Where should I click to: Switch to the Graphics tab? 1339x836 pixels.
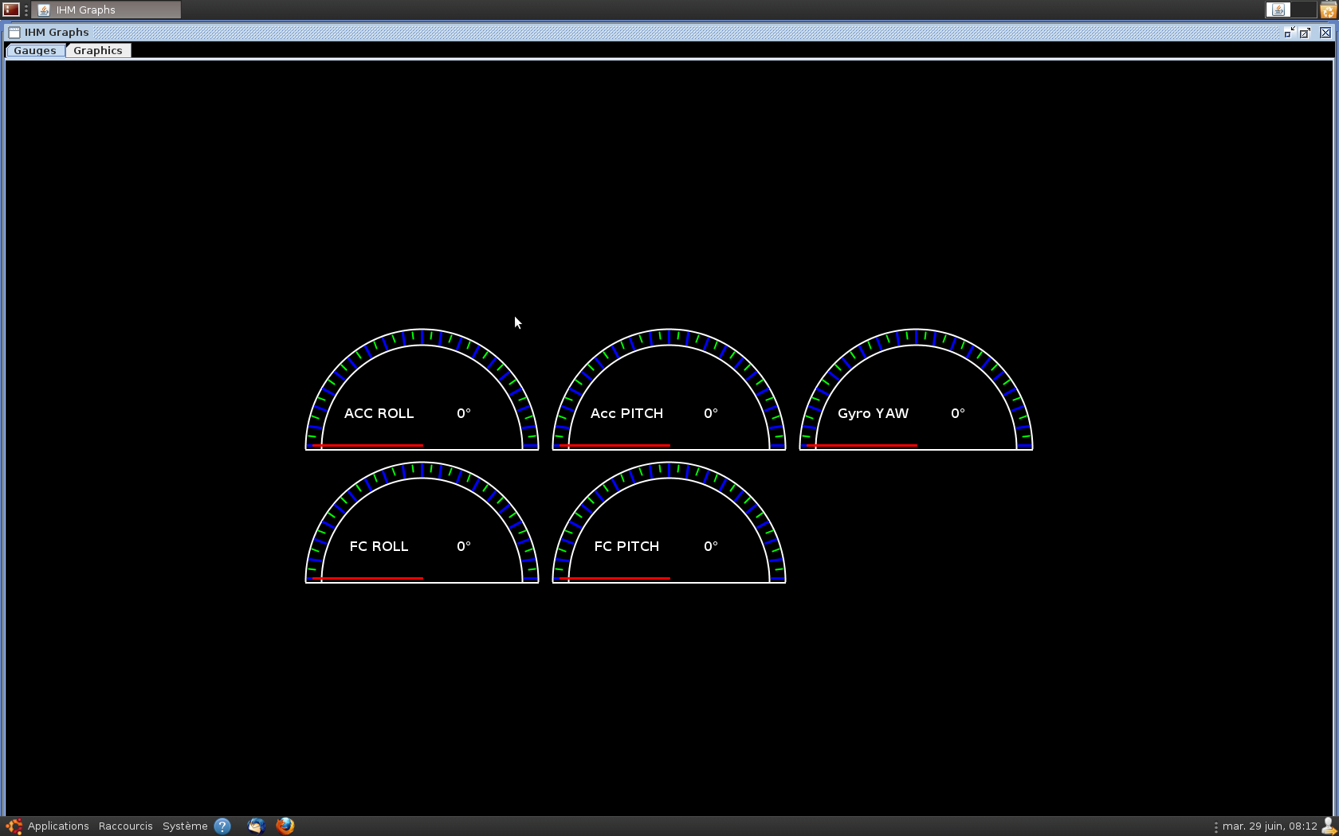click(x=98, y=50)
